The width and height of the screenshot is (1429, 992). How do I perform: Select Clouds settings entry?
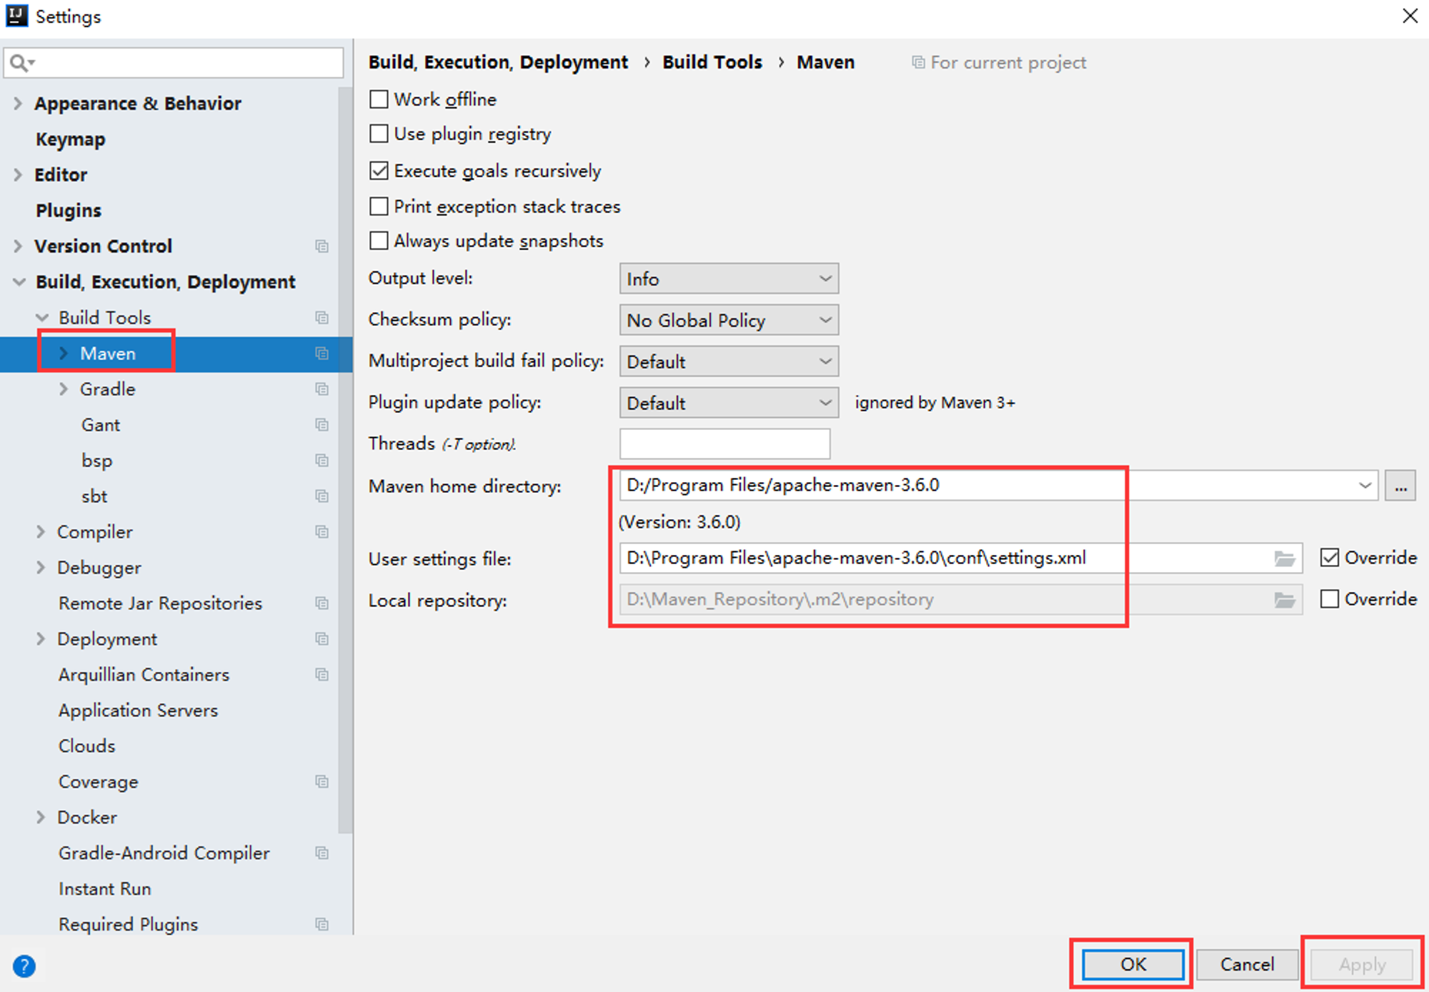[87, 746]
